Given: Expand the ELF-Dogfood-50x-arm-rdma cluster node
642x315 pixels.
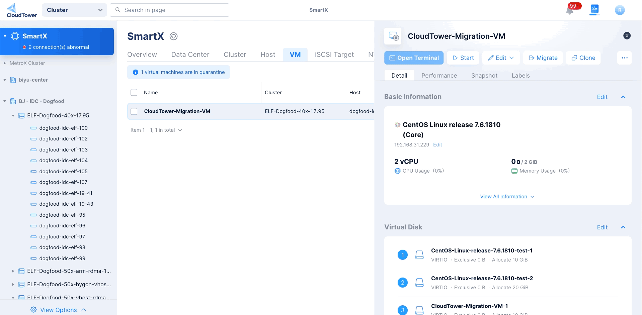Looking at the screenshot, I should 13,271.
